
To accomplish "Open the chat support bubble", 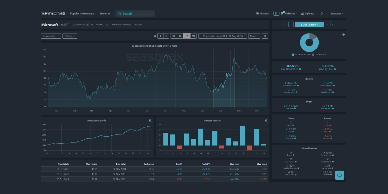I will 339,175.
